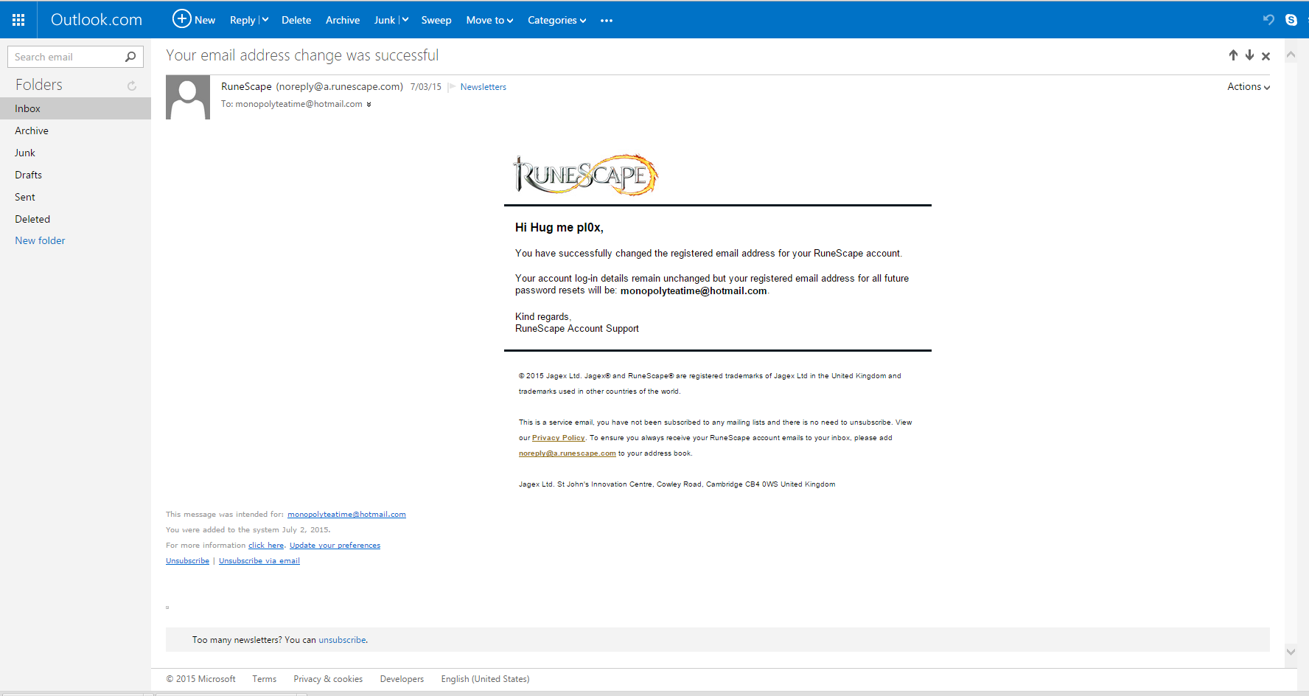Viewport: 1309px width, 696px height.
Task: Open the Inbox folder
Action: click(75, 108)
